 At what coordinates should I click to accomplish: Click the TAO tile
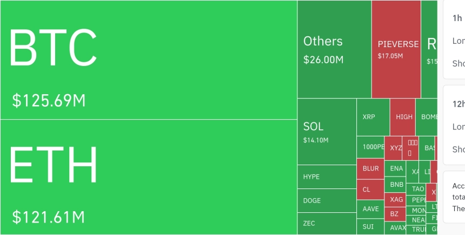[x=418, y=189]
